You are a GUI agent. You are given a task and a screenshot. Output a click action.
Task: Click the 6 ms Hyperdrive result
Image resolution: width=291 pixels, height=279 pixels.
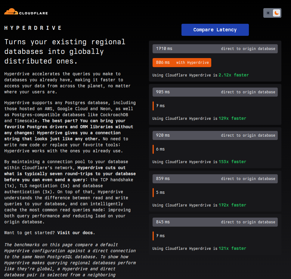(x=160, y=149)
